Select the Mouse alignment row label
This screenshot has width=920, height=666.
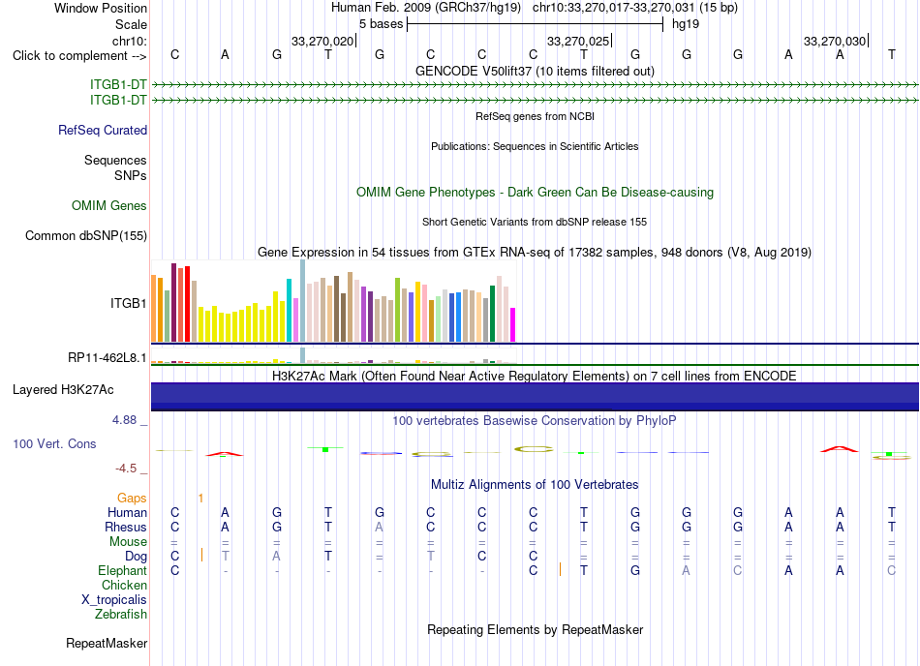tap(128, 542)
